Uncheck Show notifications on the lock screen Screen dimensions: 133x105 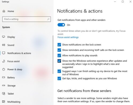[59, 45]
